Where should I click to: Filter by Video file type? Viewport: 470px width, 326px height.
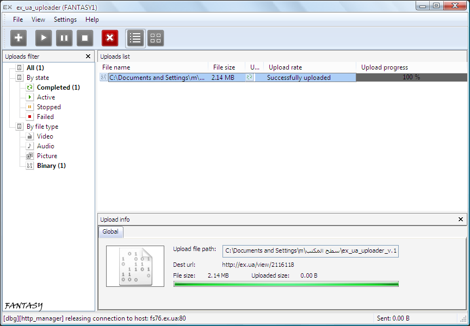coord(45,136)
